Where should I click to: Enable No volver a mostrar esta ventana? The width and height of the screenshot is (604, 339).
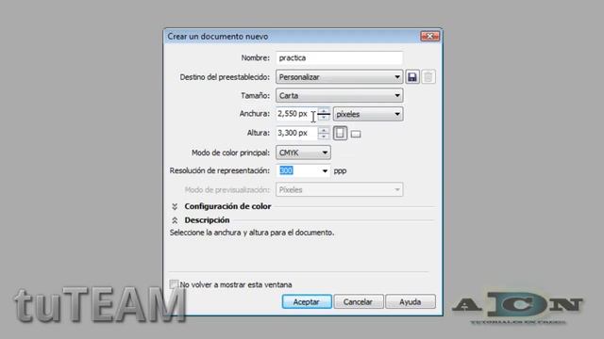(174, 284)
